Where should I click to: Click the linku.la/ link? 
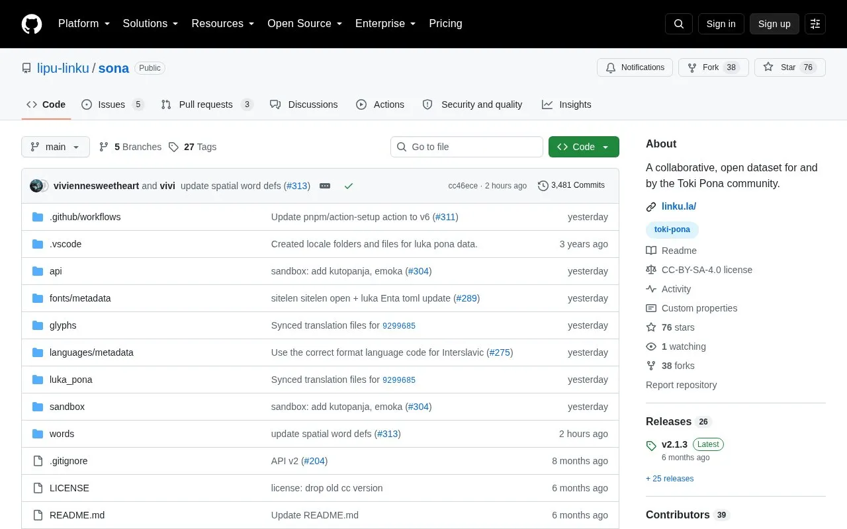[679, 206]
